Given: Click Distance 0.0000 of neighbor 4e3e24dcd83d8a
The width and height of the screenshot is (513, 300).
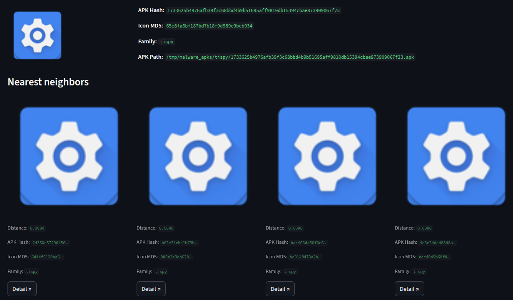Looking at the screenshot, I should [424, 228].
